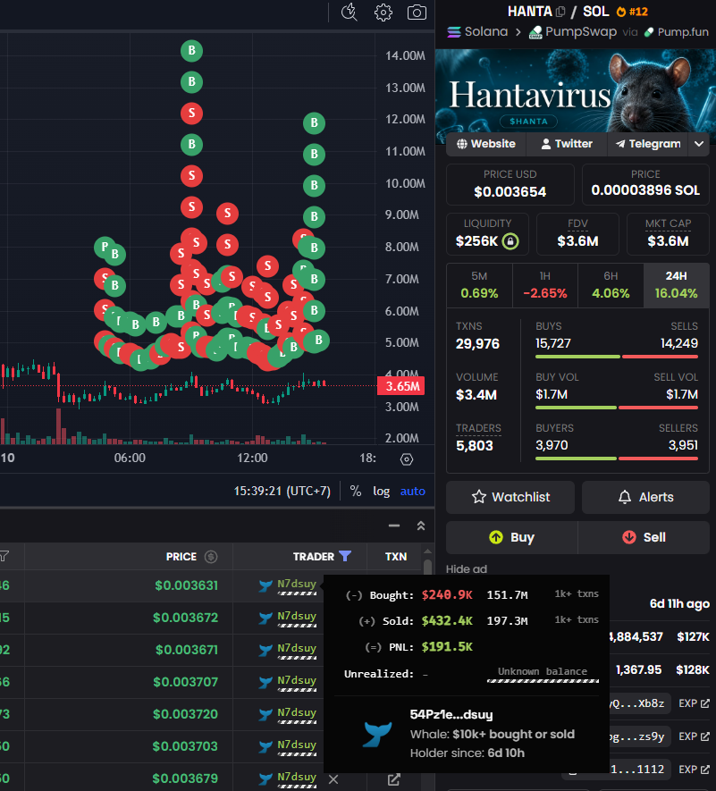Open chart settings gear icon

pos(383,13)
